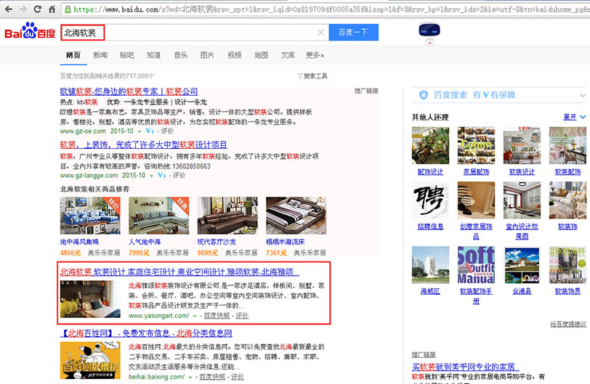Switch to the 图片 tab
Viewport: 590px width, 384px height.
(207, 55)
